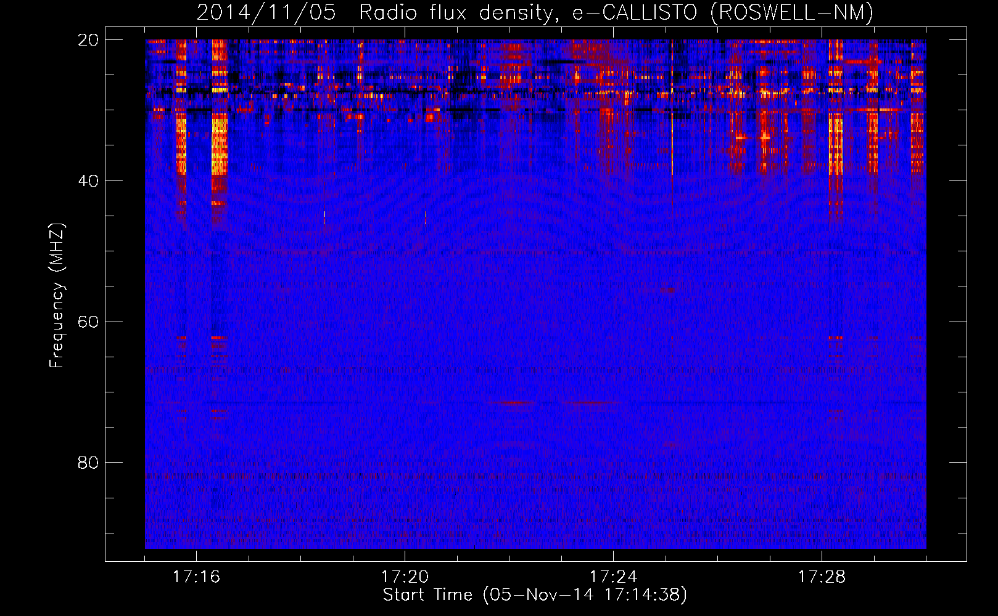Click the Start Time axis label

click(535, 595)
